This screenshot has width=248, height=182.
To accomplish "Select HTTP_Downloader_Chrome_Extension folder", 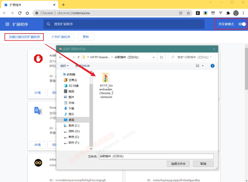I will point(106,85).
